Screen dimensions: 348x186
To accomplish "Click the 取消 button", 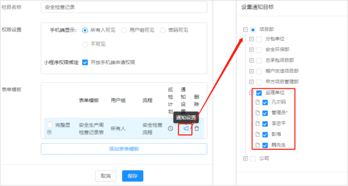I will pos(106,176).
